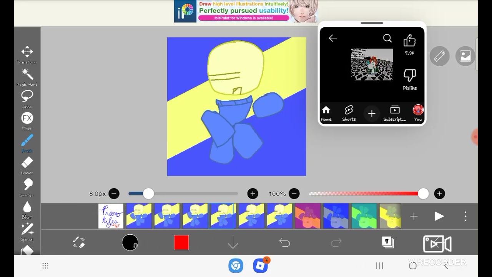Open the YouTube You tab

[418, 113]
